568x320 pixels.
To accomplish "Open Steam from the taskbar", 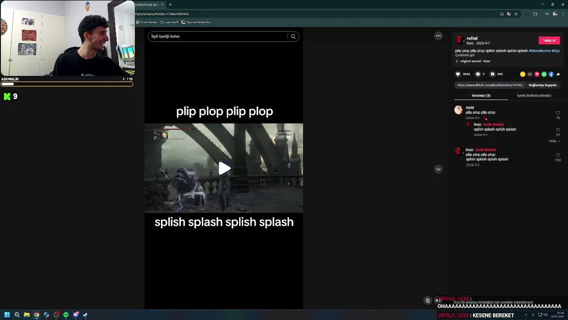I will pos(85,315).
